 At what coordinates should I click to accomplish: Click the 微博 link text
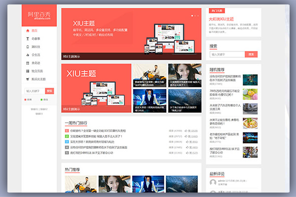[30, 99]
